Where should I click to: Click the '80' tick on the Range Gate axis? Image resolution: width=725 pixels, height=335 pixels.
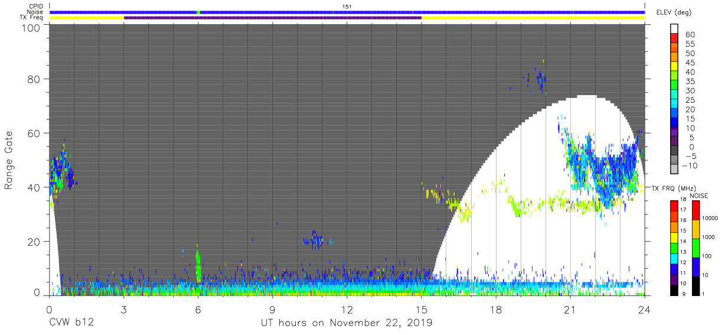[x=35, y=79]
